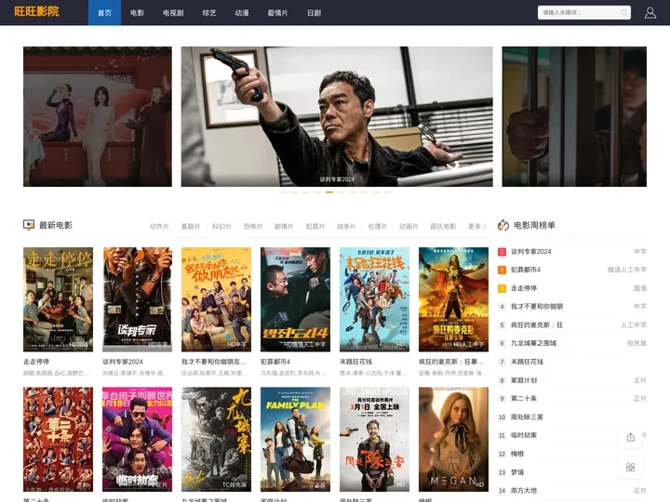670x502 pixels.
Task: Open the 电影 nav tab
Action: pos(137,13)
